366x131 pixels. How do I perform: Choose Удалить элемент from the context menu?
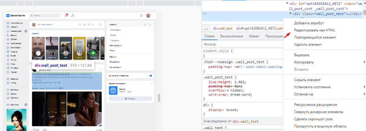308,44
